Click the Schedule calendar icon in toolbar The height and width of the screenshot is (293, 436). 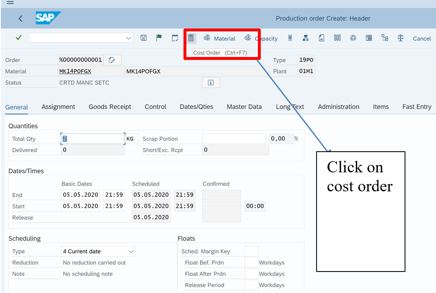pyautogui.click(x=175, y=38)
